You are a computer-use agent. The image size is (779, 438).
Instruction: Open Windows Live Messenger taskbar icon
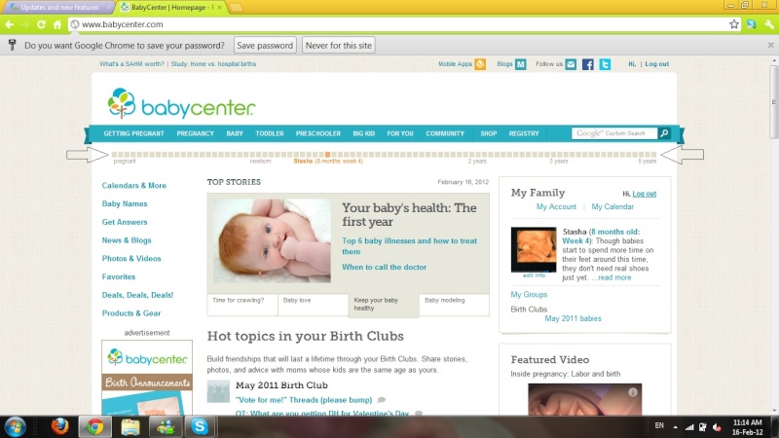166,426
